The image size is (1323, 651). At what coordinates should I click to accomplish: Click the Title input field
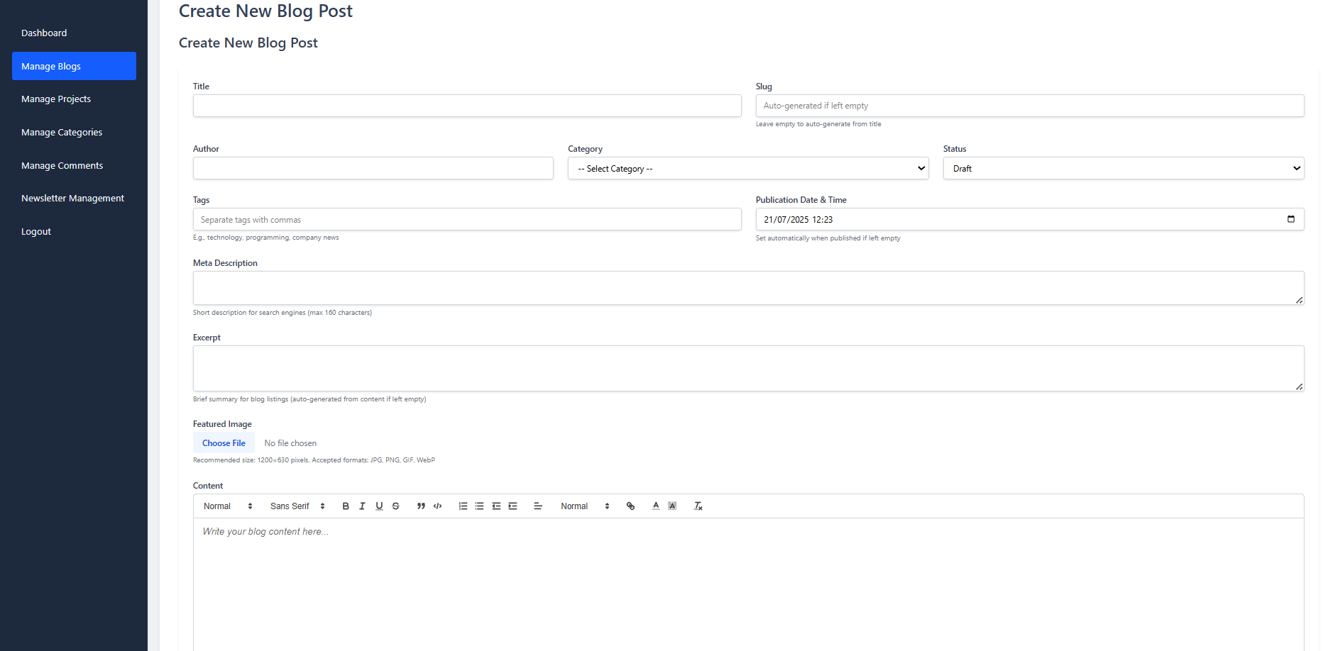(467, 106)
